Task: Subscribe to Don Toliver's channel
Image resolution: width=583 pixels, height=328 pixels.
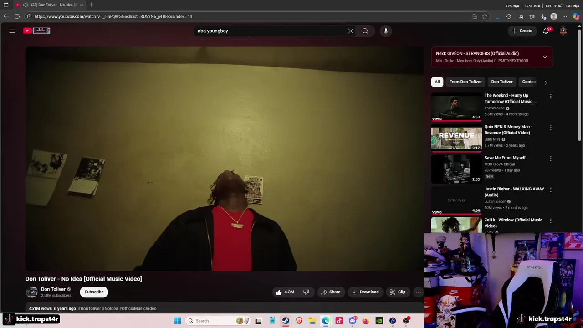Action: click(94, 292)
